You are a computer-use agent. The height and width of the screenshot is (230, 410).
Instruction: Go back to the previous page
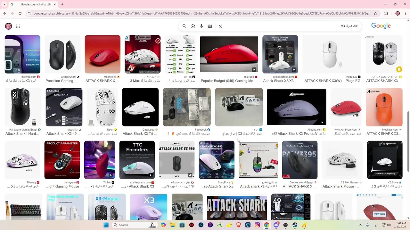pyautogui.click(x=4, y=13)
